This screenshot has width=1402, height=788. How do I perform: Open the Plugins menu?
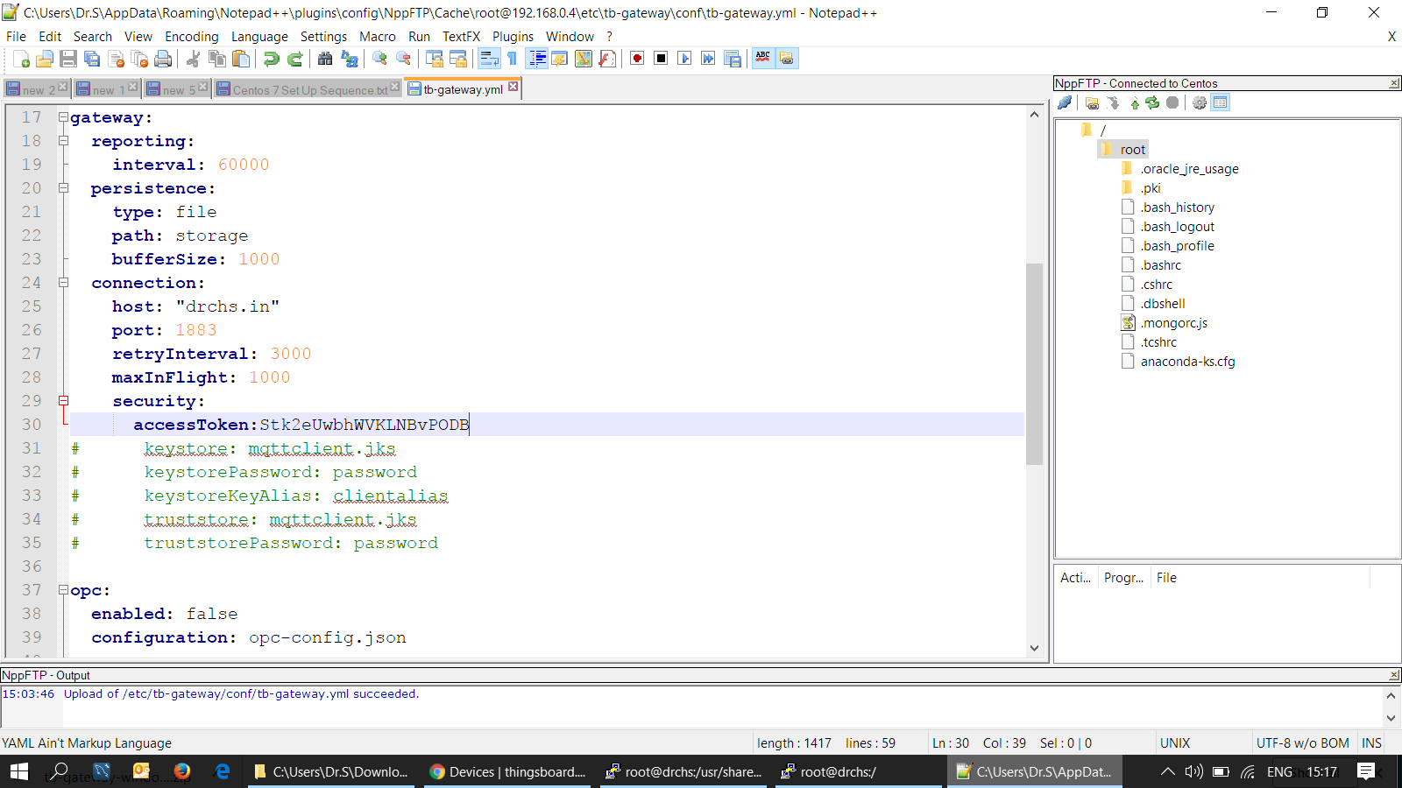tap(513, 36)
